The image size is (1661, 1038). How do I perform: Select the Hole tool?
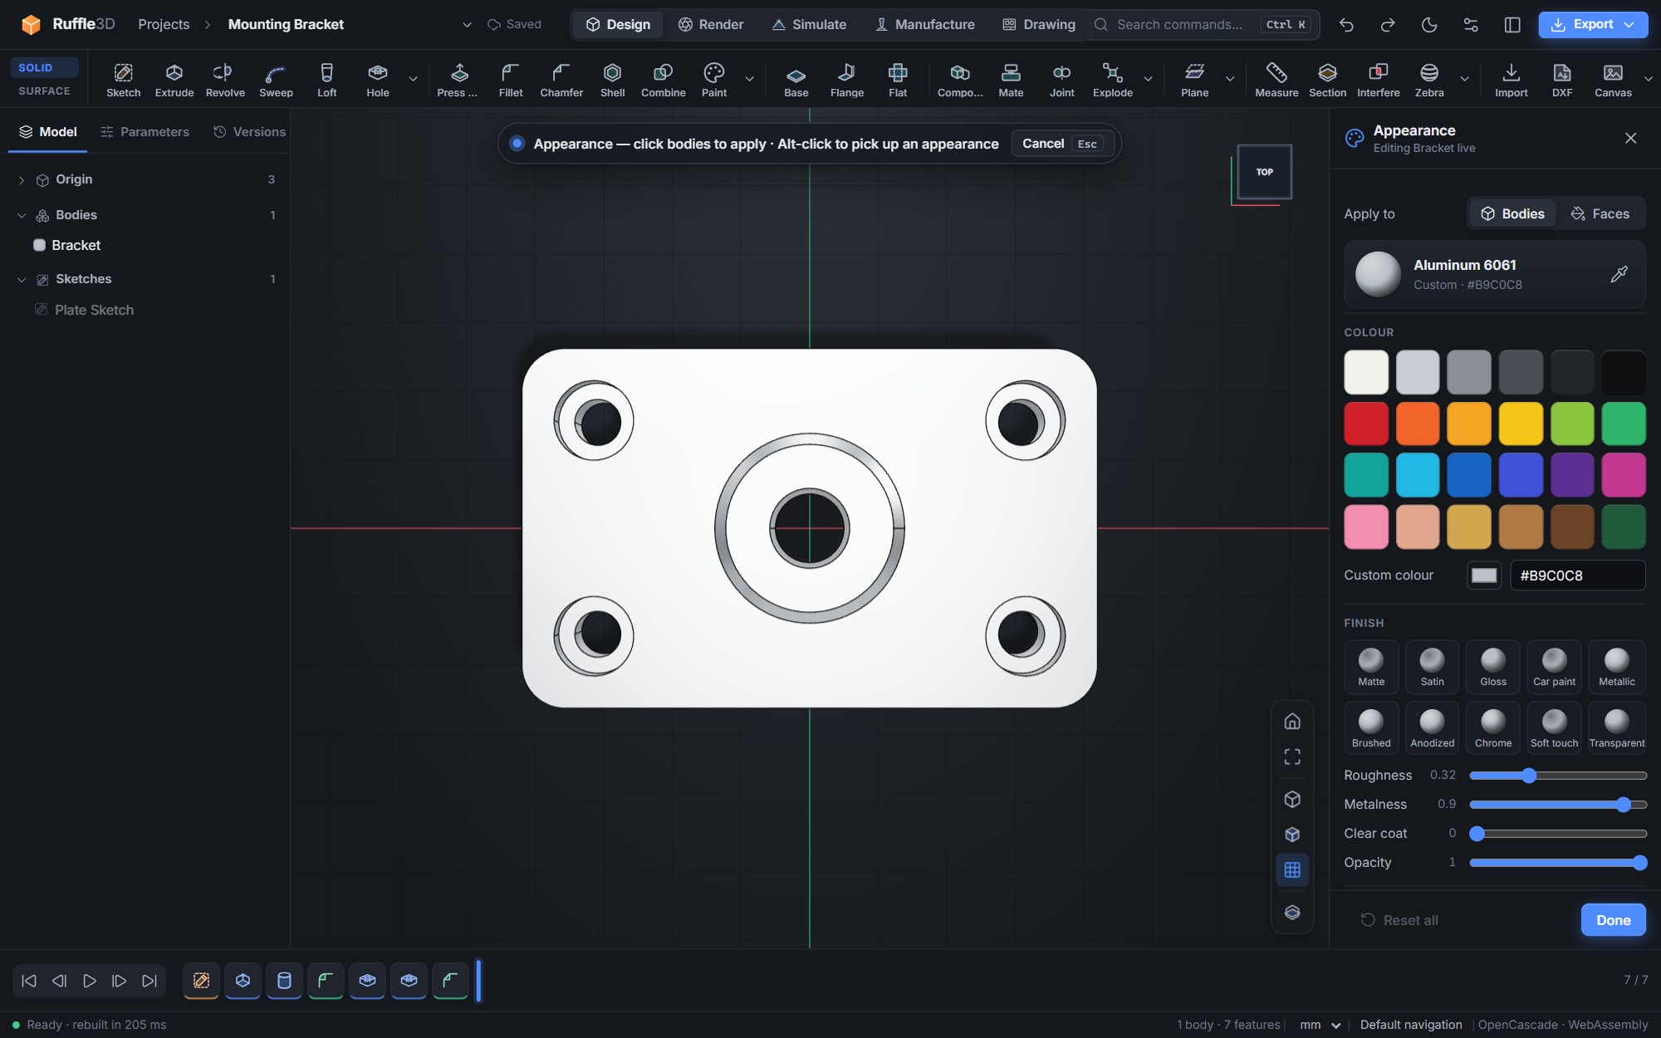point(378,80)
